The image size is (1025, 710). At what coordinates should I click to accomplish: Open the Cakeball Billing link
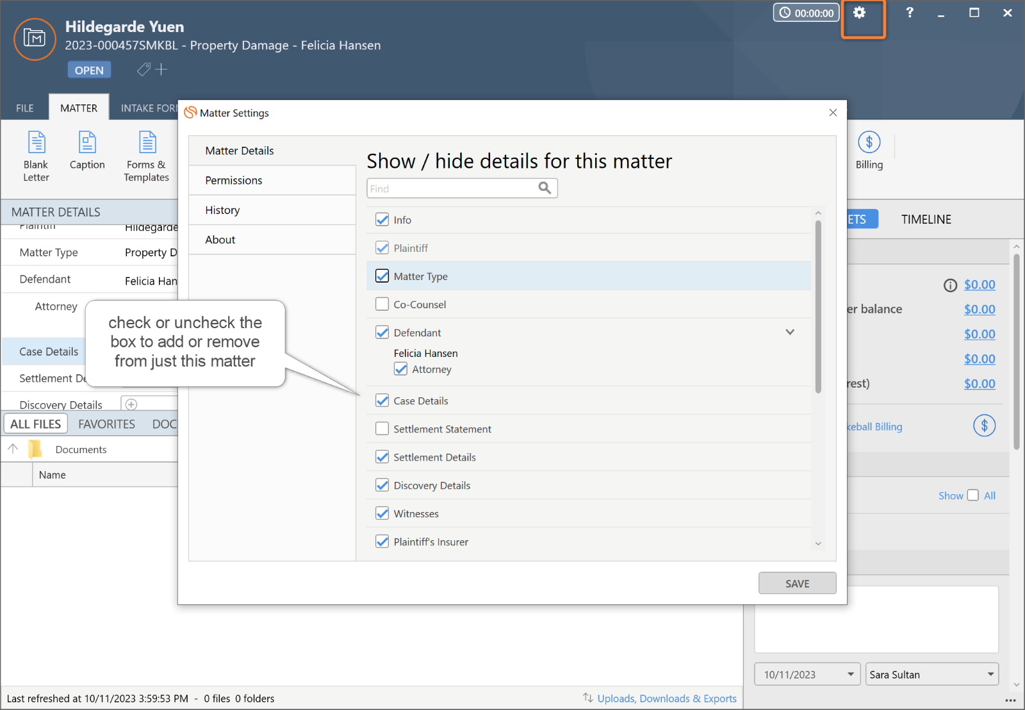click(x=874, y=427)
